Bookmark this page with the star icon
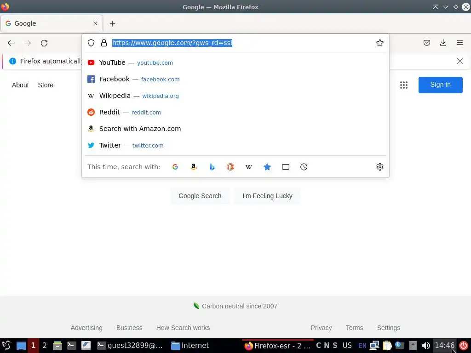Viewport: 471px width, 353px height. tap(379, 43)
